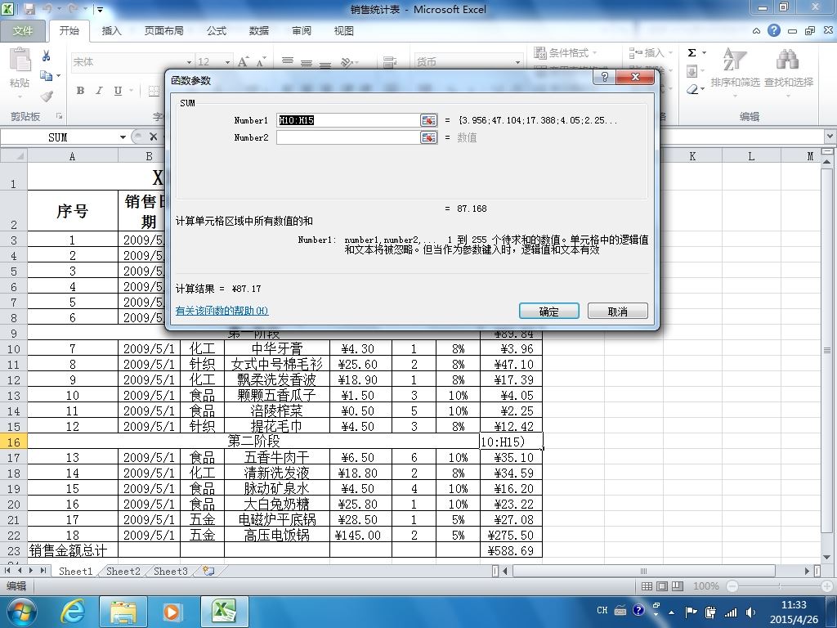Image resolution: width=837 pixels, height=628 pixels.
Task: Click the Number2 input field
Action: click(x=348, y=137)
